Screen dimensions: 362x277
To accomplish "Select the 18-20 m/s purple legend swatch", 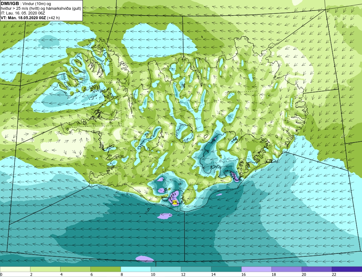I will pyautogui.click(x=287, y=269).
